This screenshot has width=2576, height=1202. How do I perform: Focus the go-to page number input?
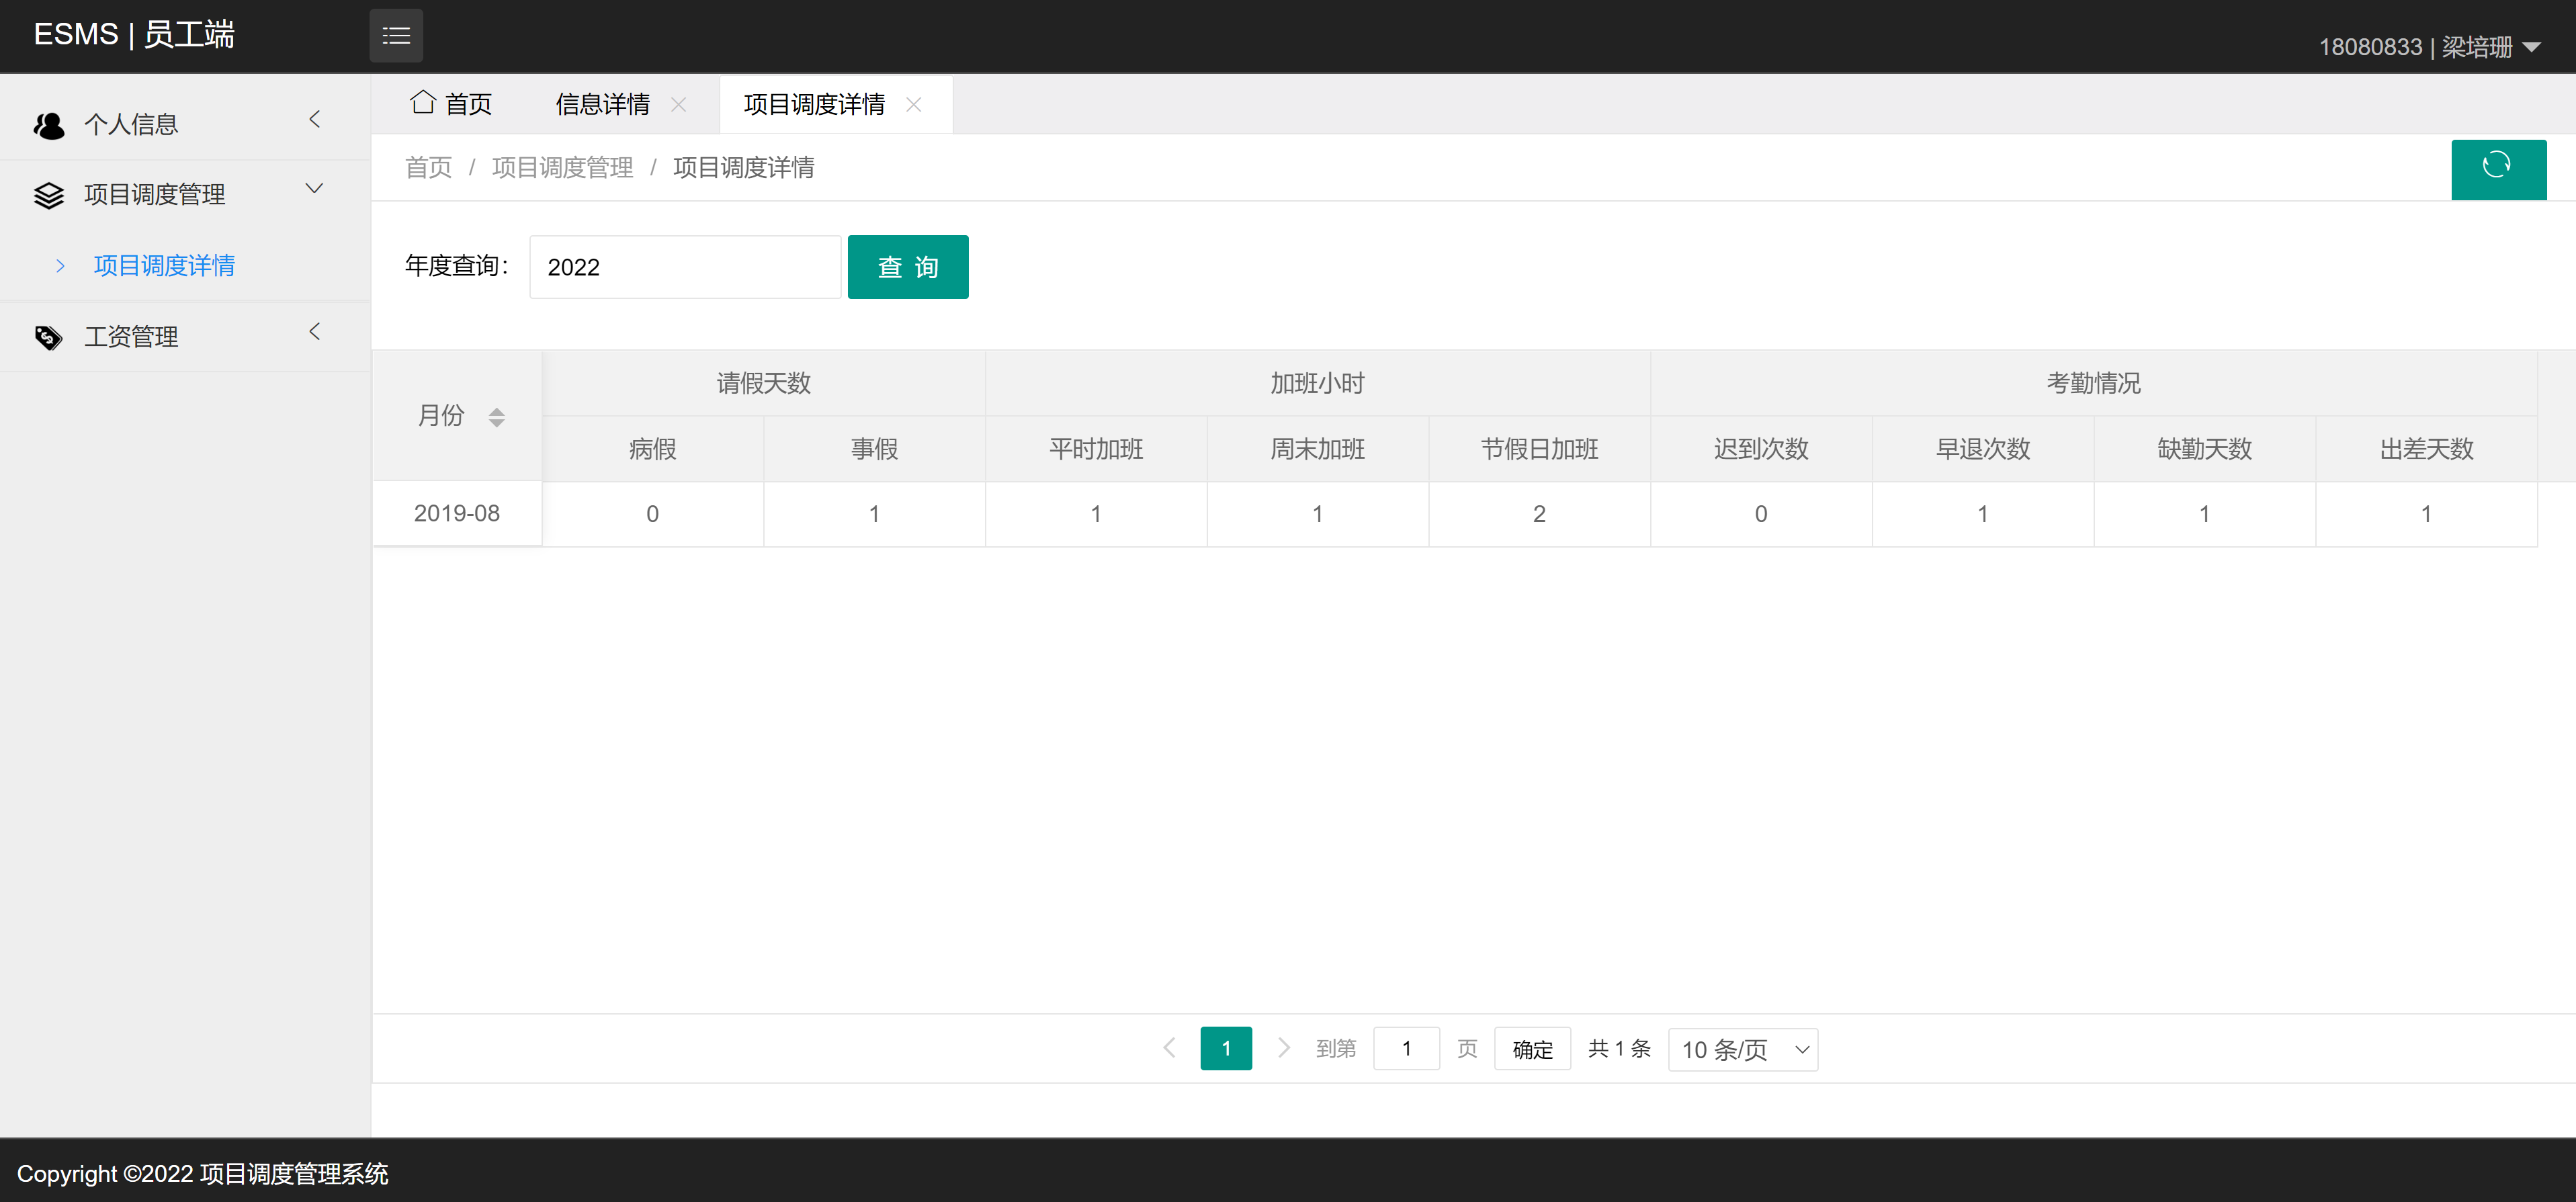1406,1048
